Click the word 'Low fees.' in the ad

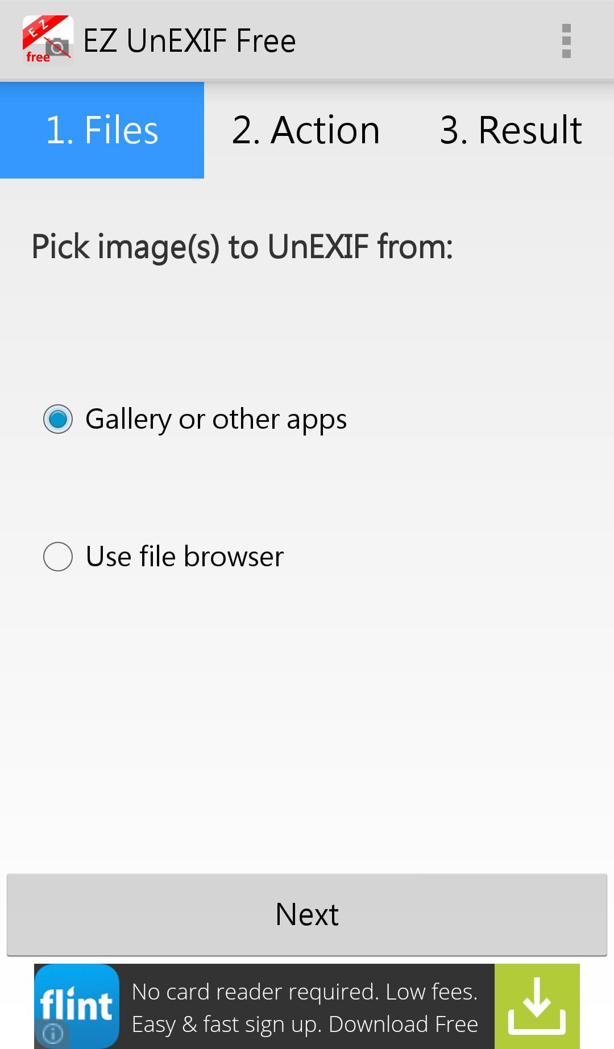point(432,992)
